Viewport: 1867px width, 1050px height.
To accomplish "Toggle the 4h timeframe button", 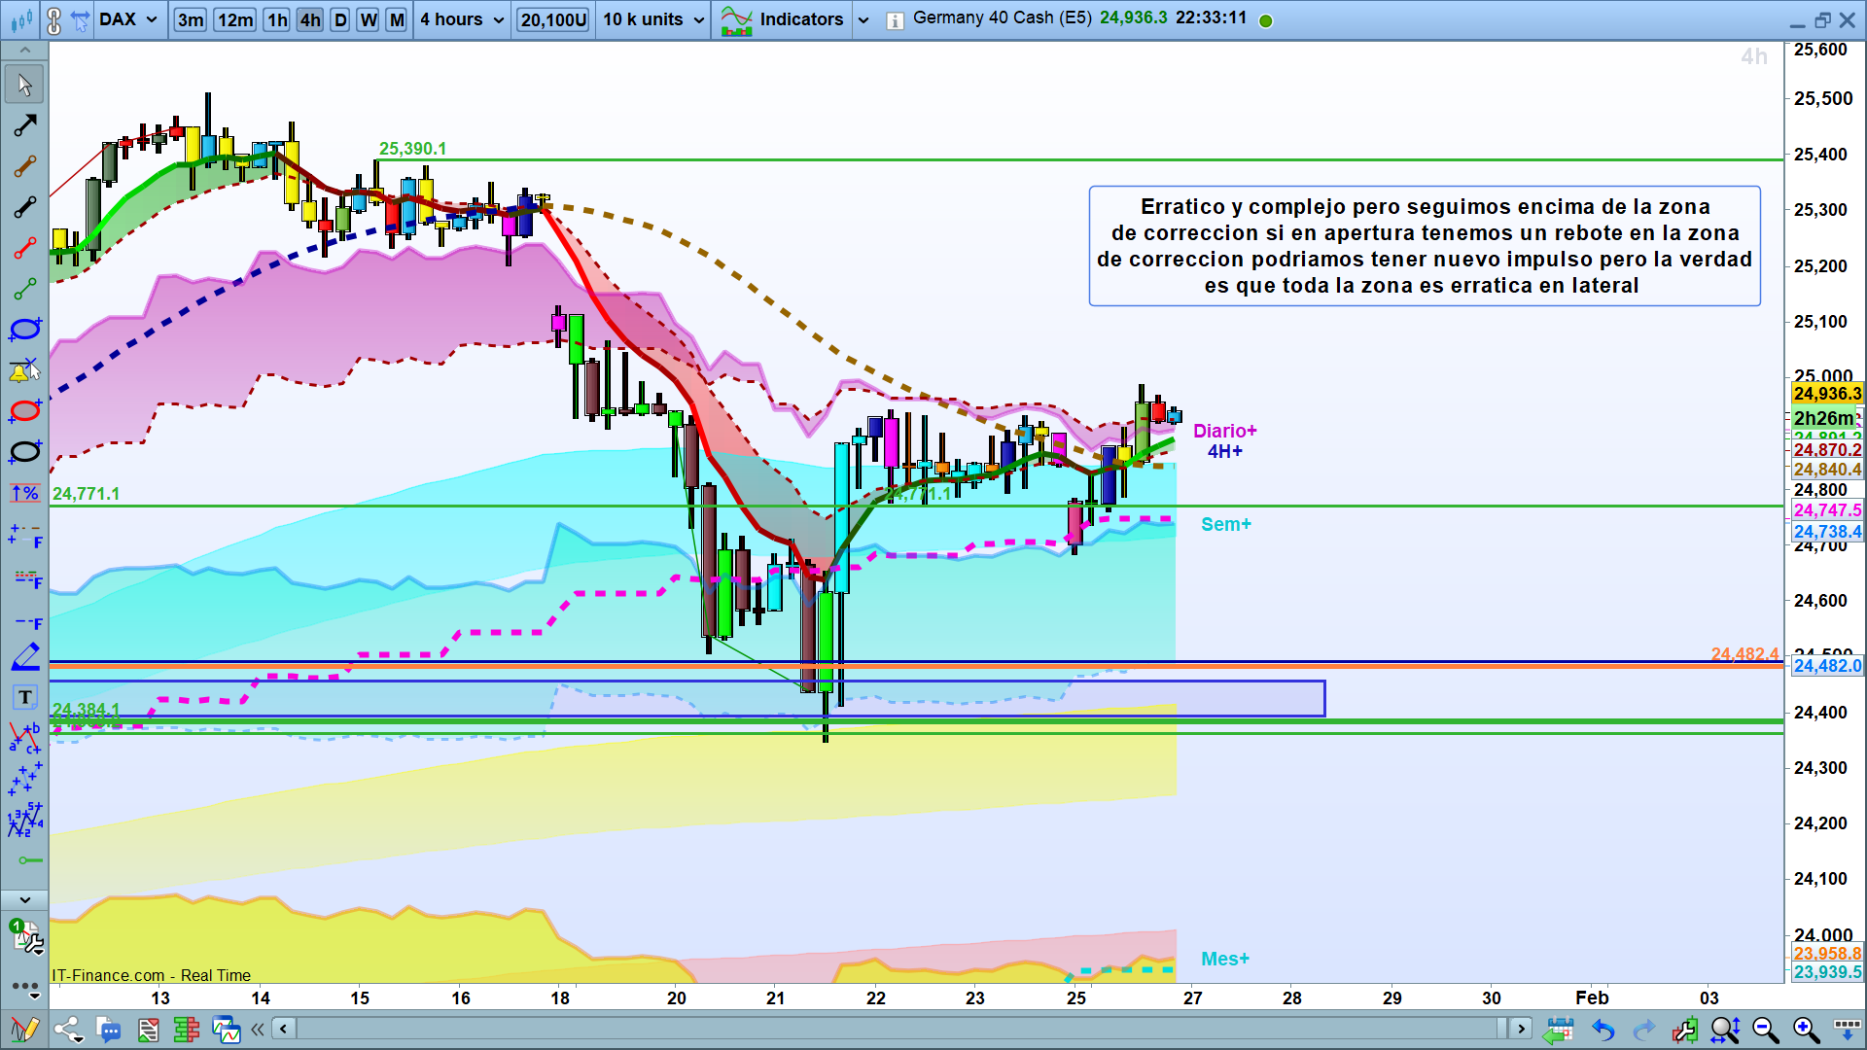I will (310, 19).
